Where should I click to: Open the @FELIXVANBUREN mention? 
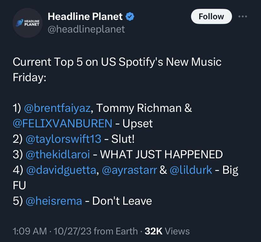pos(62,124)
